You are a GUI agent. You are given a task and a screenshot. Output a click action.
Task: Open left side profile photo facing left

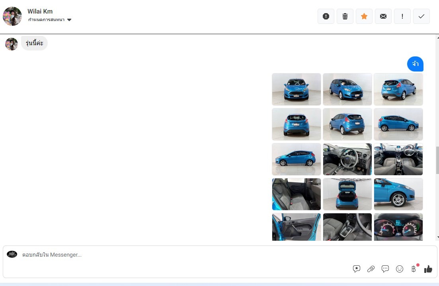[x=297, y=159]
